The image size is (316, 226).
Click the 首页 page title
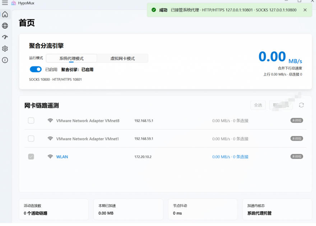[27, 23]
